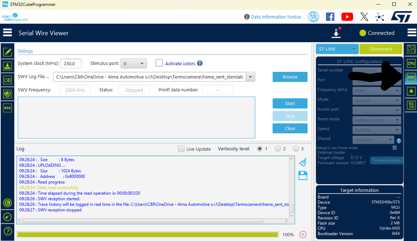Click the Settings section label
The image size is (417, 241).
coord(25,51)
